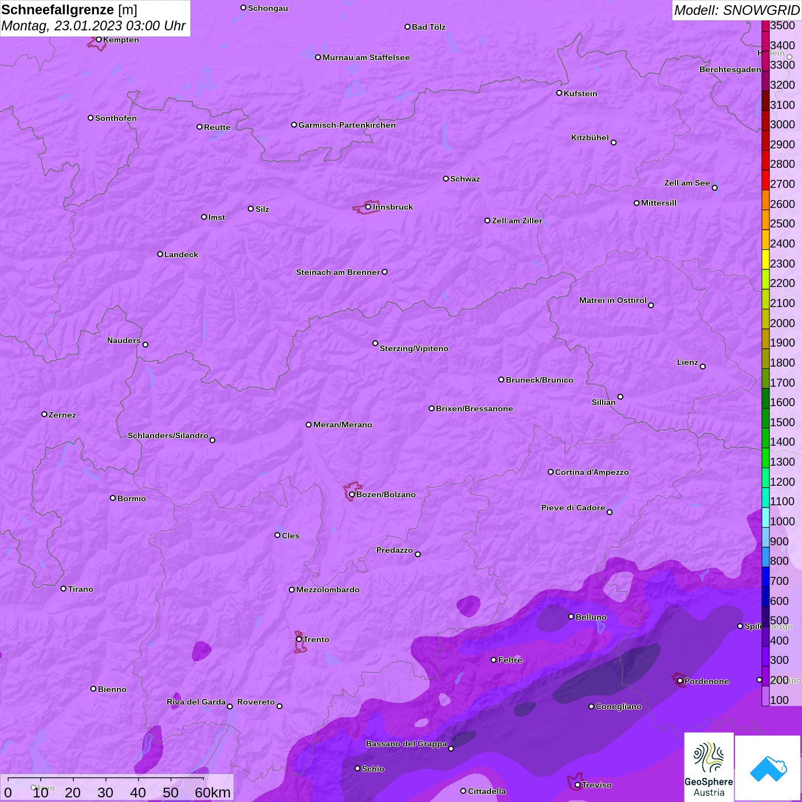Click the Treviso city marker
The height and width of the screenshot is (802, 802).
pos(577,785)
